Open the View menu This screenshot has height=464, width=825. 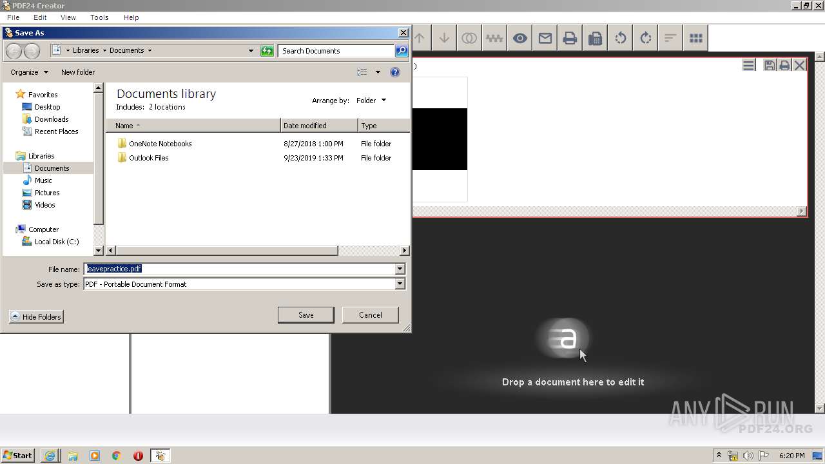[68, 17]
